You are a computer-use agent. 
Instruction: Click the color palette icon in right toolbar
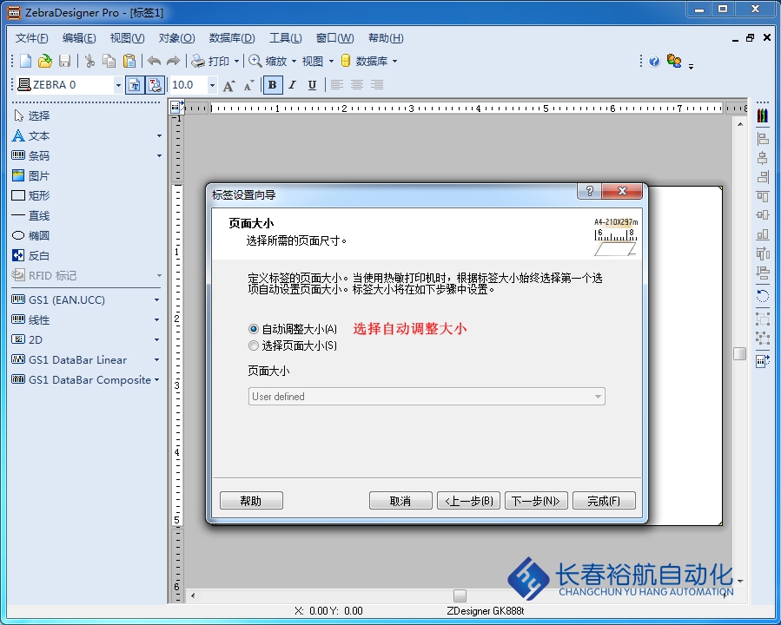763,116
